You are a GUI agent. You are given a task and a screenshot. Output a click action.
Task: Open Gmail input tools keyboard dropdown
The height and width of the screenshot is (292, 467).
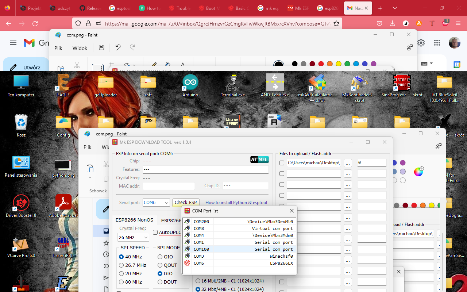pos(427,64)
